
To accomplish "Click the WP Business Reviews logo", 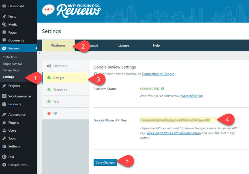I will click(71, 11).
